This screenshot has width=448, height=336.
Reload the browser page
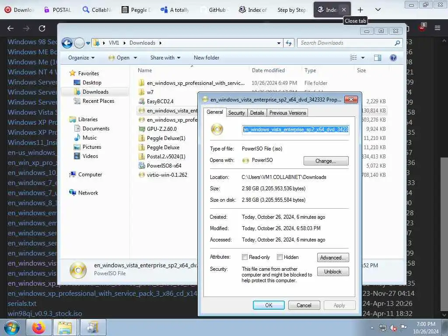point(42,28)
